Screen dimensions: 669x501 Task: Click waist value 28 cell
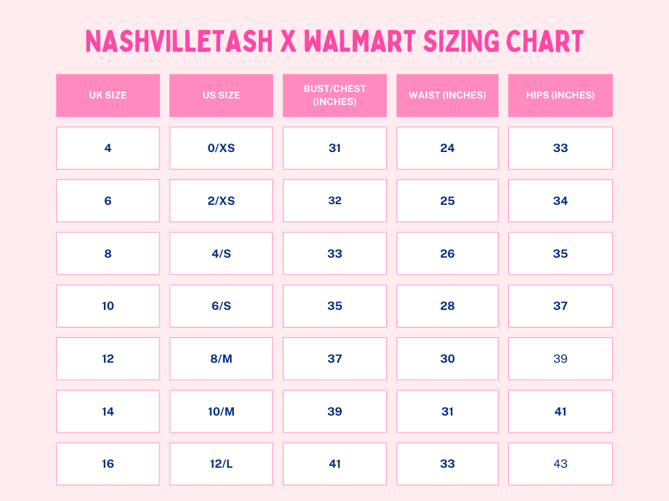click(x=448, y=306)
